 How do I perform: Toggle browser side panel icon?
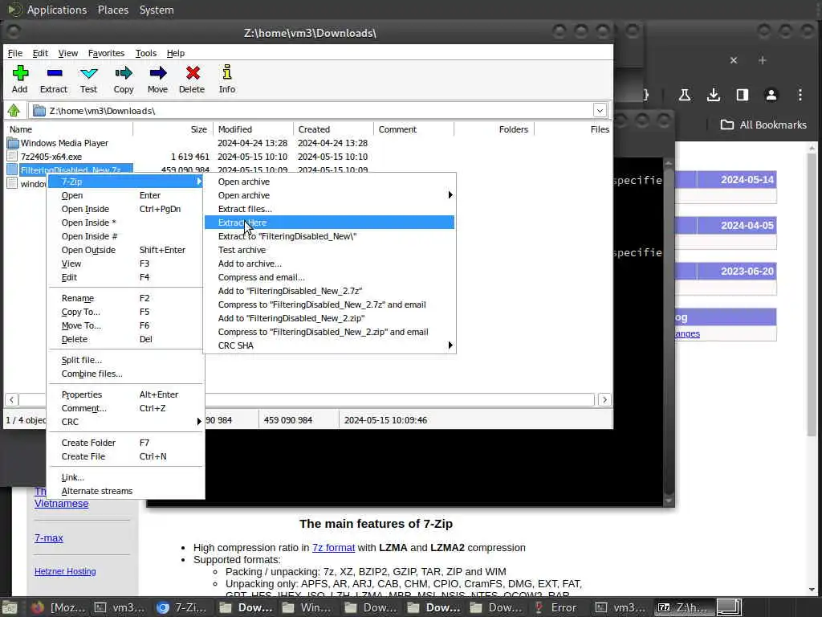click(x=742, y=95)
